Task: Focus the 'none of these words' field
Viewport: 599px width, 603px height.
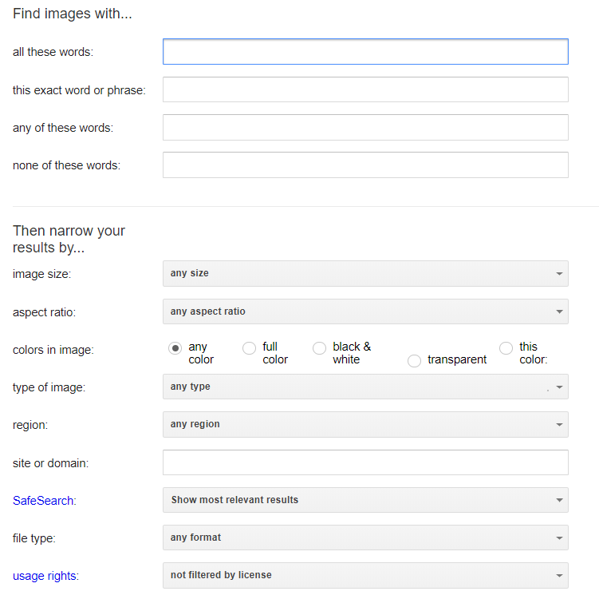Action: click(x=365, y=165)
